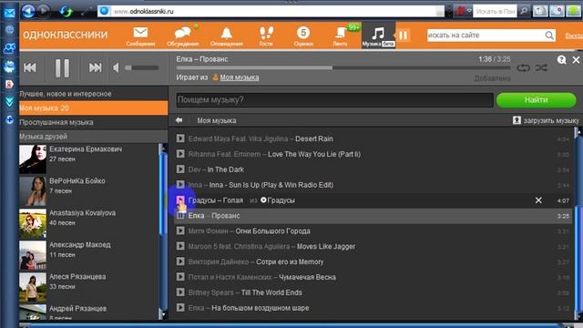The width and height of the screenshot is (583, 328).
Task: Open Алеся Рязанцева's songs
Action: point(77,277)
